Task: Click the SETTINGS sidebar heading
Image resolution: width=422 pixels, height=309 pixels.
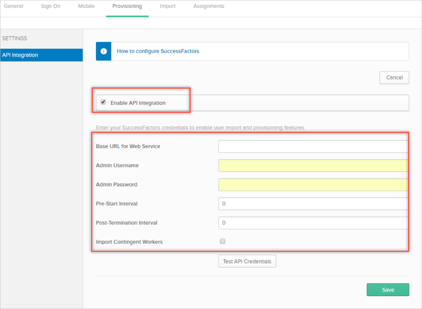Action: pos(15,38)
